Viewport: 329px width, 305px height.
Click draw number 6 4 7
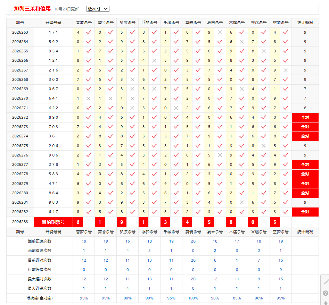53,212
